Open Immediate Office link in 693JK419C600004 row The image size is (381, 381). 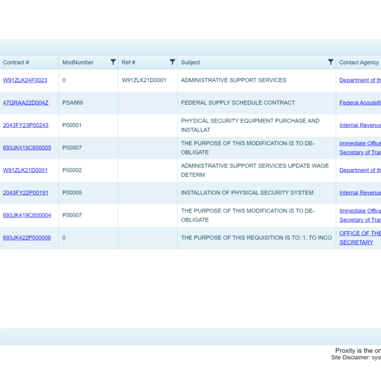click(x=360, y=215)
